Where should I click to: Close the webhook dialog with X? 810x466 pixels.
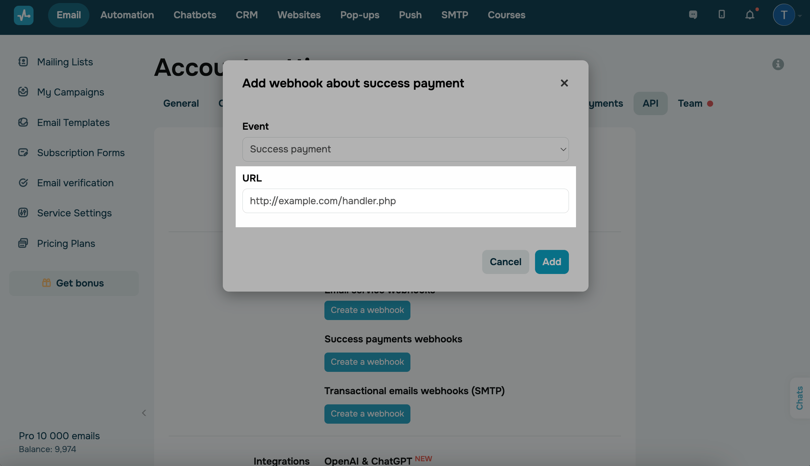[x=564, y=83]
